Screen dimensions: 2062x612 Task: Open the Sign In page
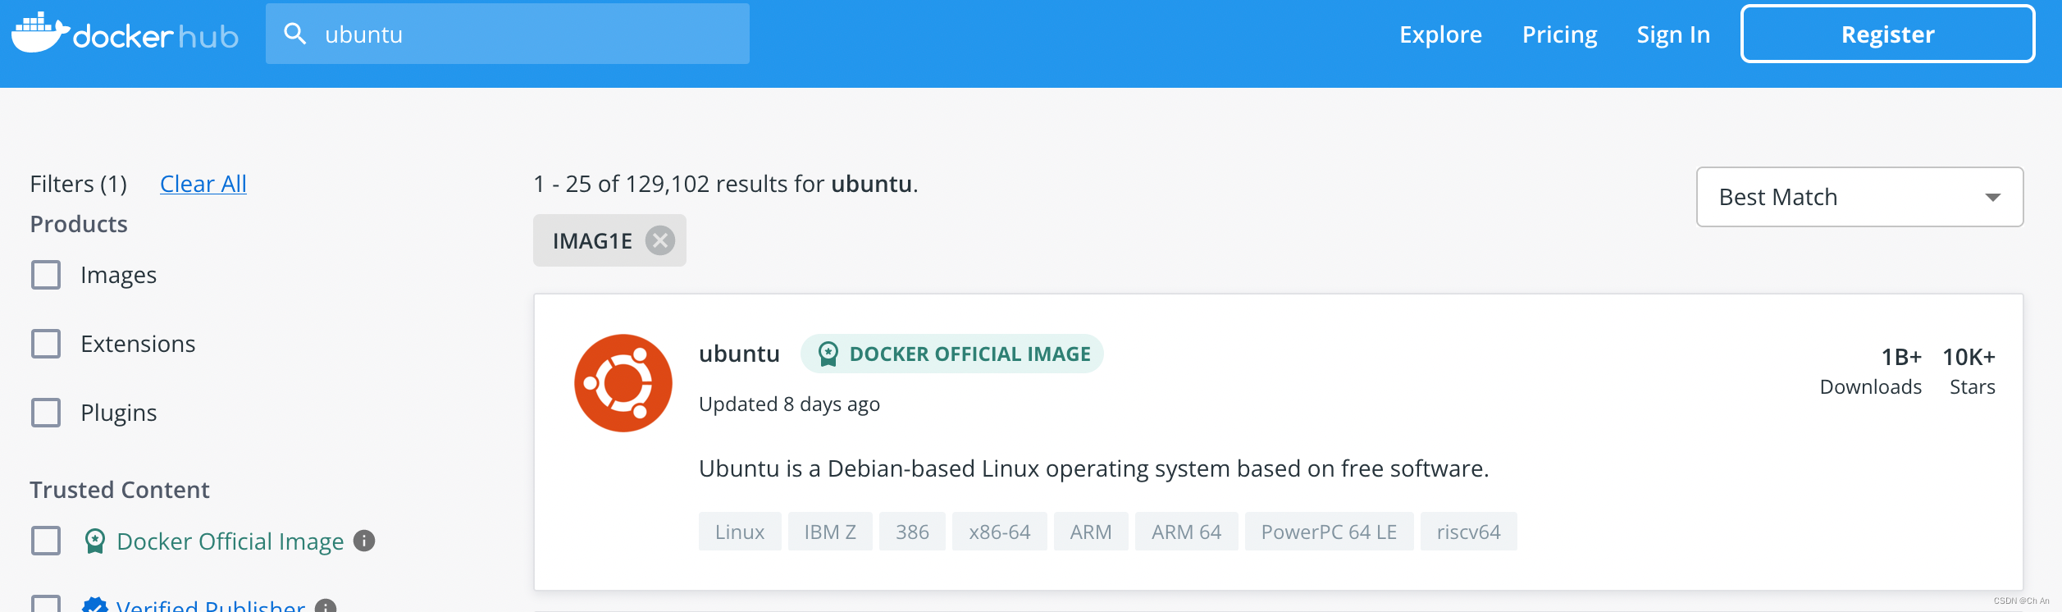coord(1673,34)
